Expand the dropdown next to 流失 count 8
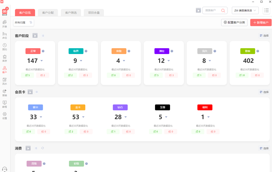Screen dimensions: 272x172 click(x=210, y=61)
